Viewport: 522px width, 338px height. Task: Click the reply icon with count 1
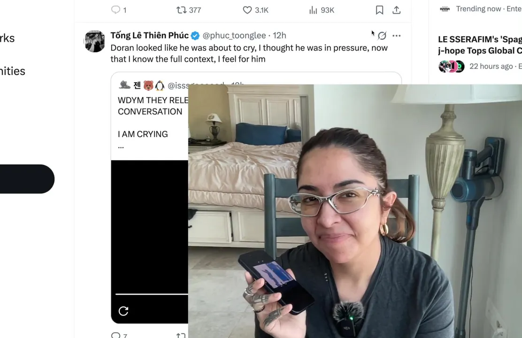[115, 10]
